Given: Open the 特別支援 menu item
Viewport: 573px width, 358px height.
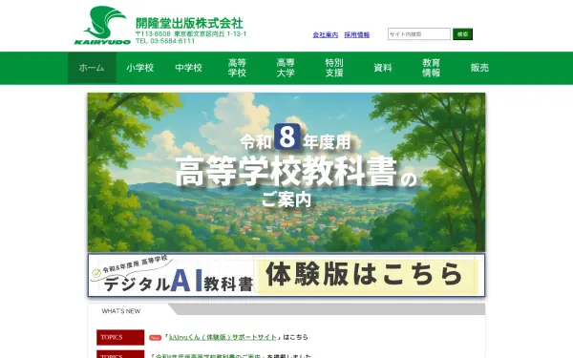Looking at the screenshot, I should pos(334,68).
